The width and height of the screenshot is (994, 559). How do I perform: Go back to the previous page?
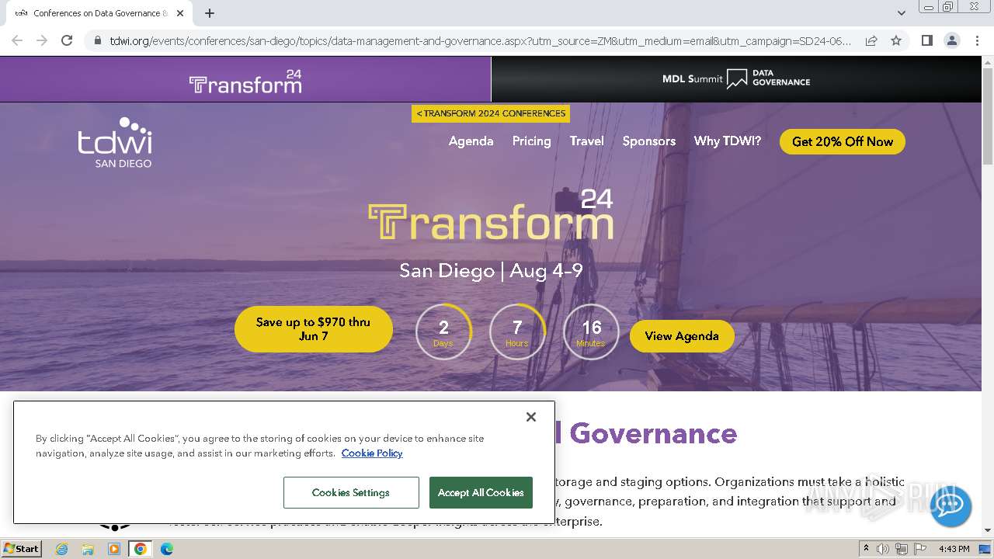17,40
